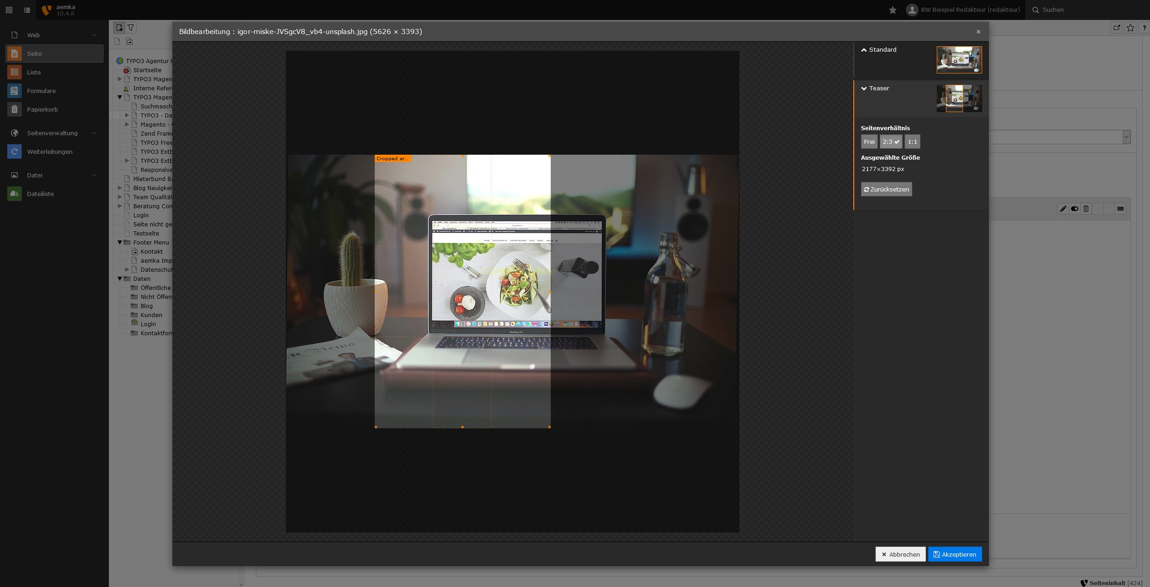1150x587 pixels.
Task: Click the page tree filter icon
Action: coord(131,28)
